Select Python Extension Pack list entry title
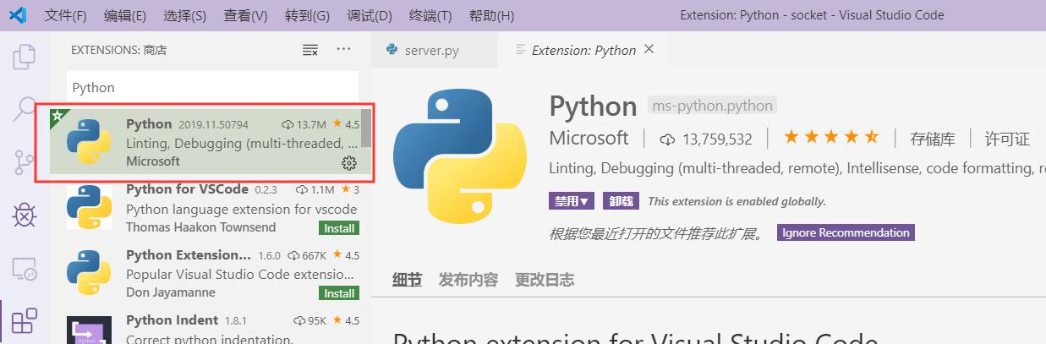This screenshot has width=1046, height=344. [189, 254]
